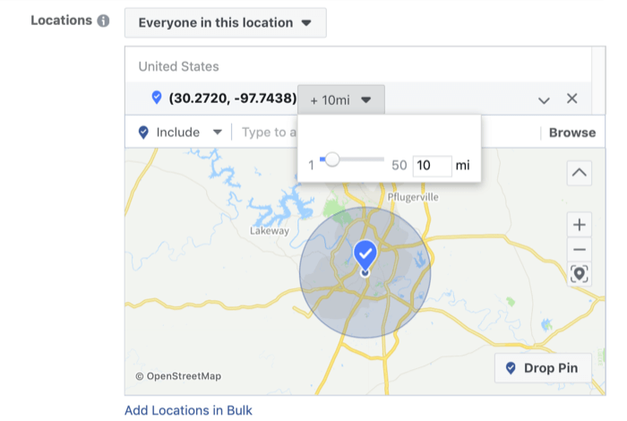Zoom in on the map

(x=579, y=225)
